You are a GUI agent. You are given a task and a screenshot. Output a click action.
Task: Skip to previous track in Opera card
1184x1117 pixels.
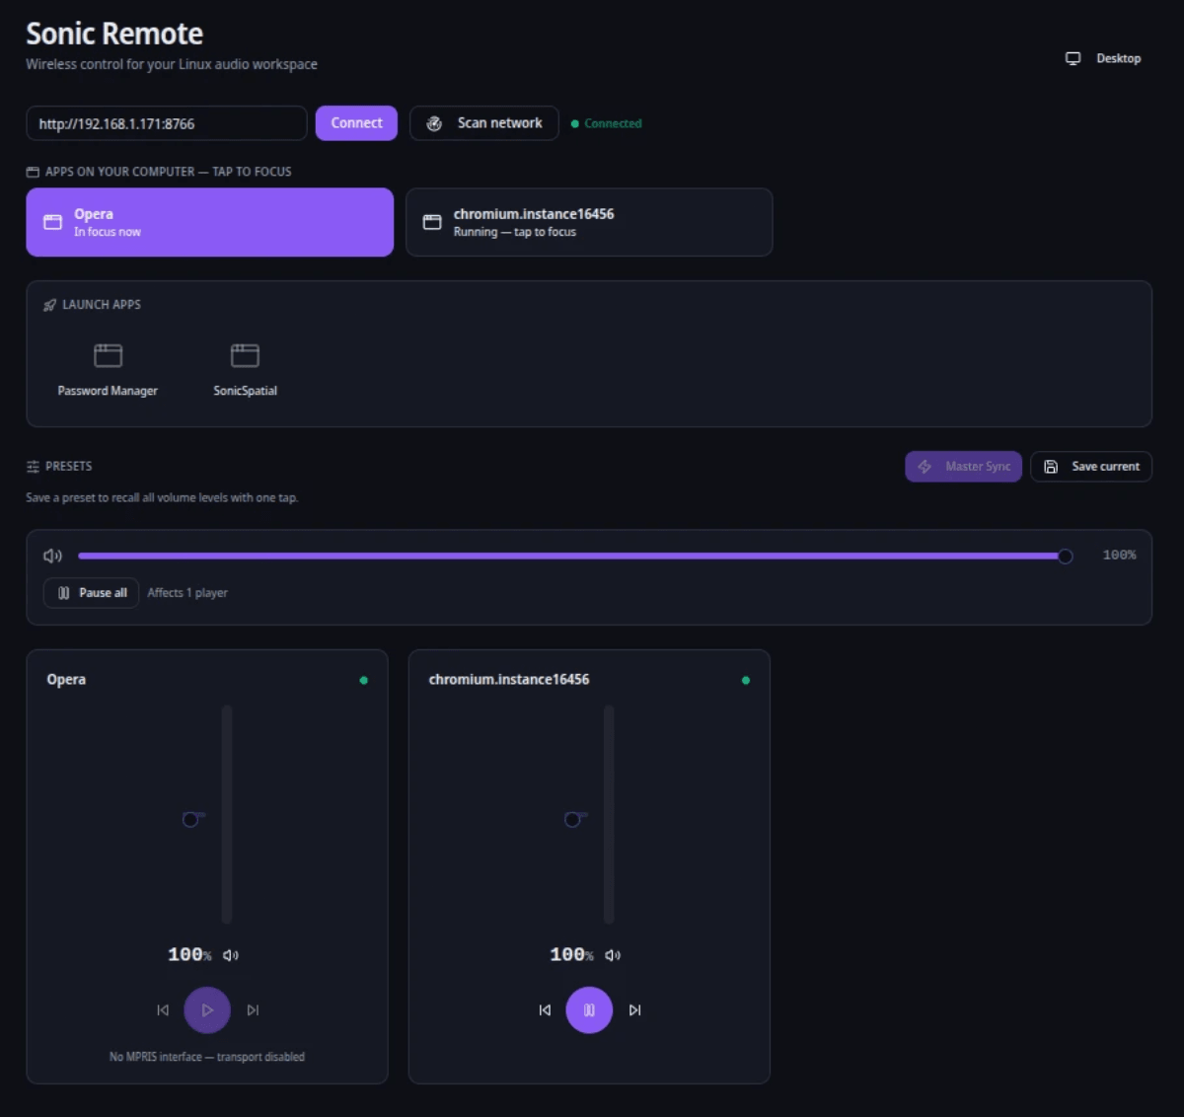(x=163, y=1010)
